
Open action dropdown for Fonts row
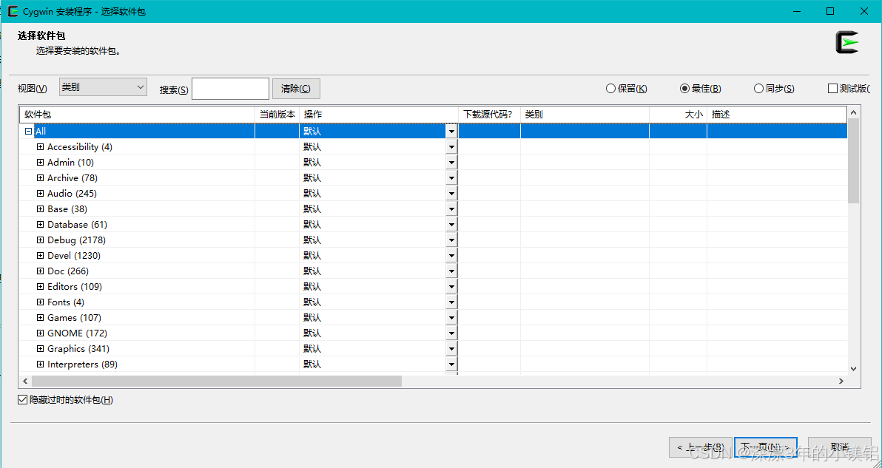tap(451, 302)
